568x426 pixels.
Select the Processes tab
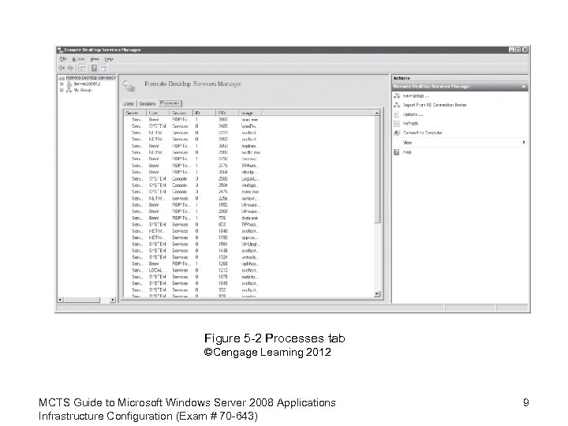[170, 103]
